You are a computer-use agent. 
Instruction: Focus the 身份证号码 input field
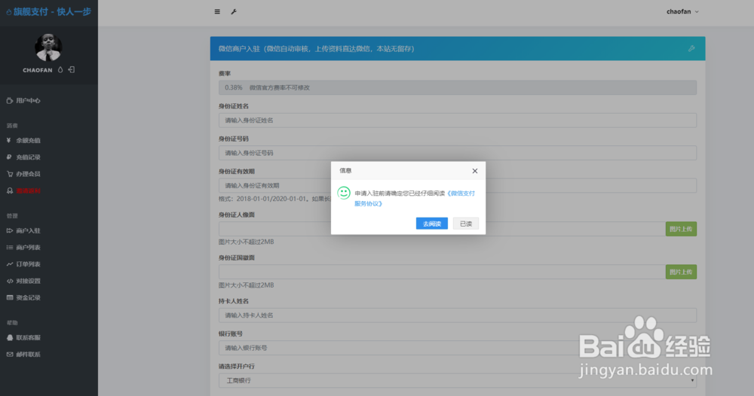click(x=458, y=153)
